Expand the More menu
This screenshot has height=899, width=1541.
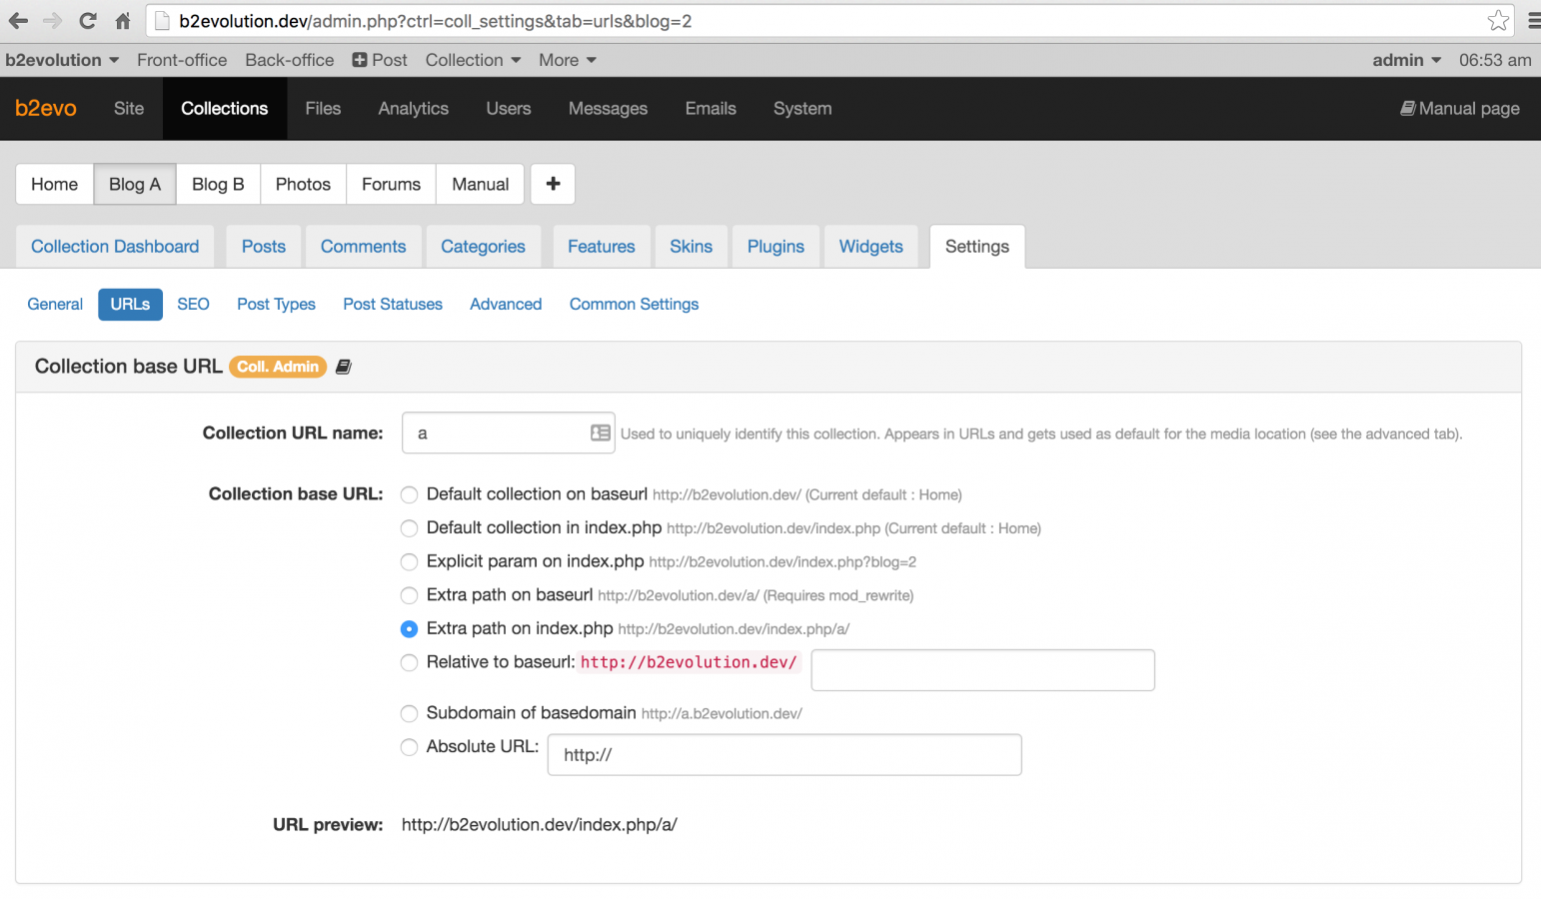(x=566, y=60)
